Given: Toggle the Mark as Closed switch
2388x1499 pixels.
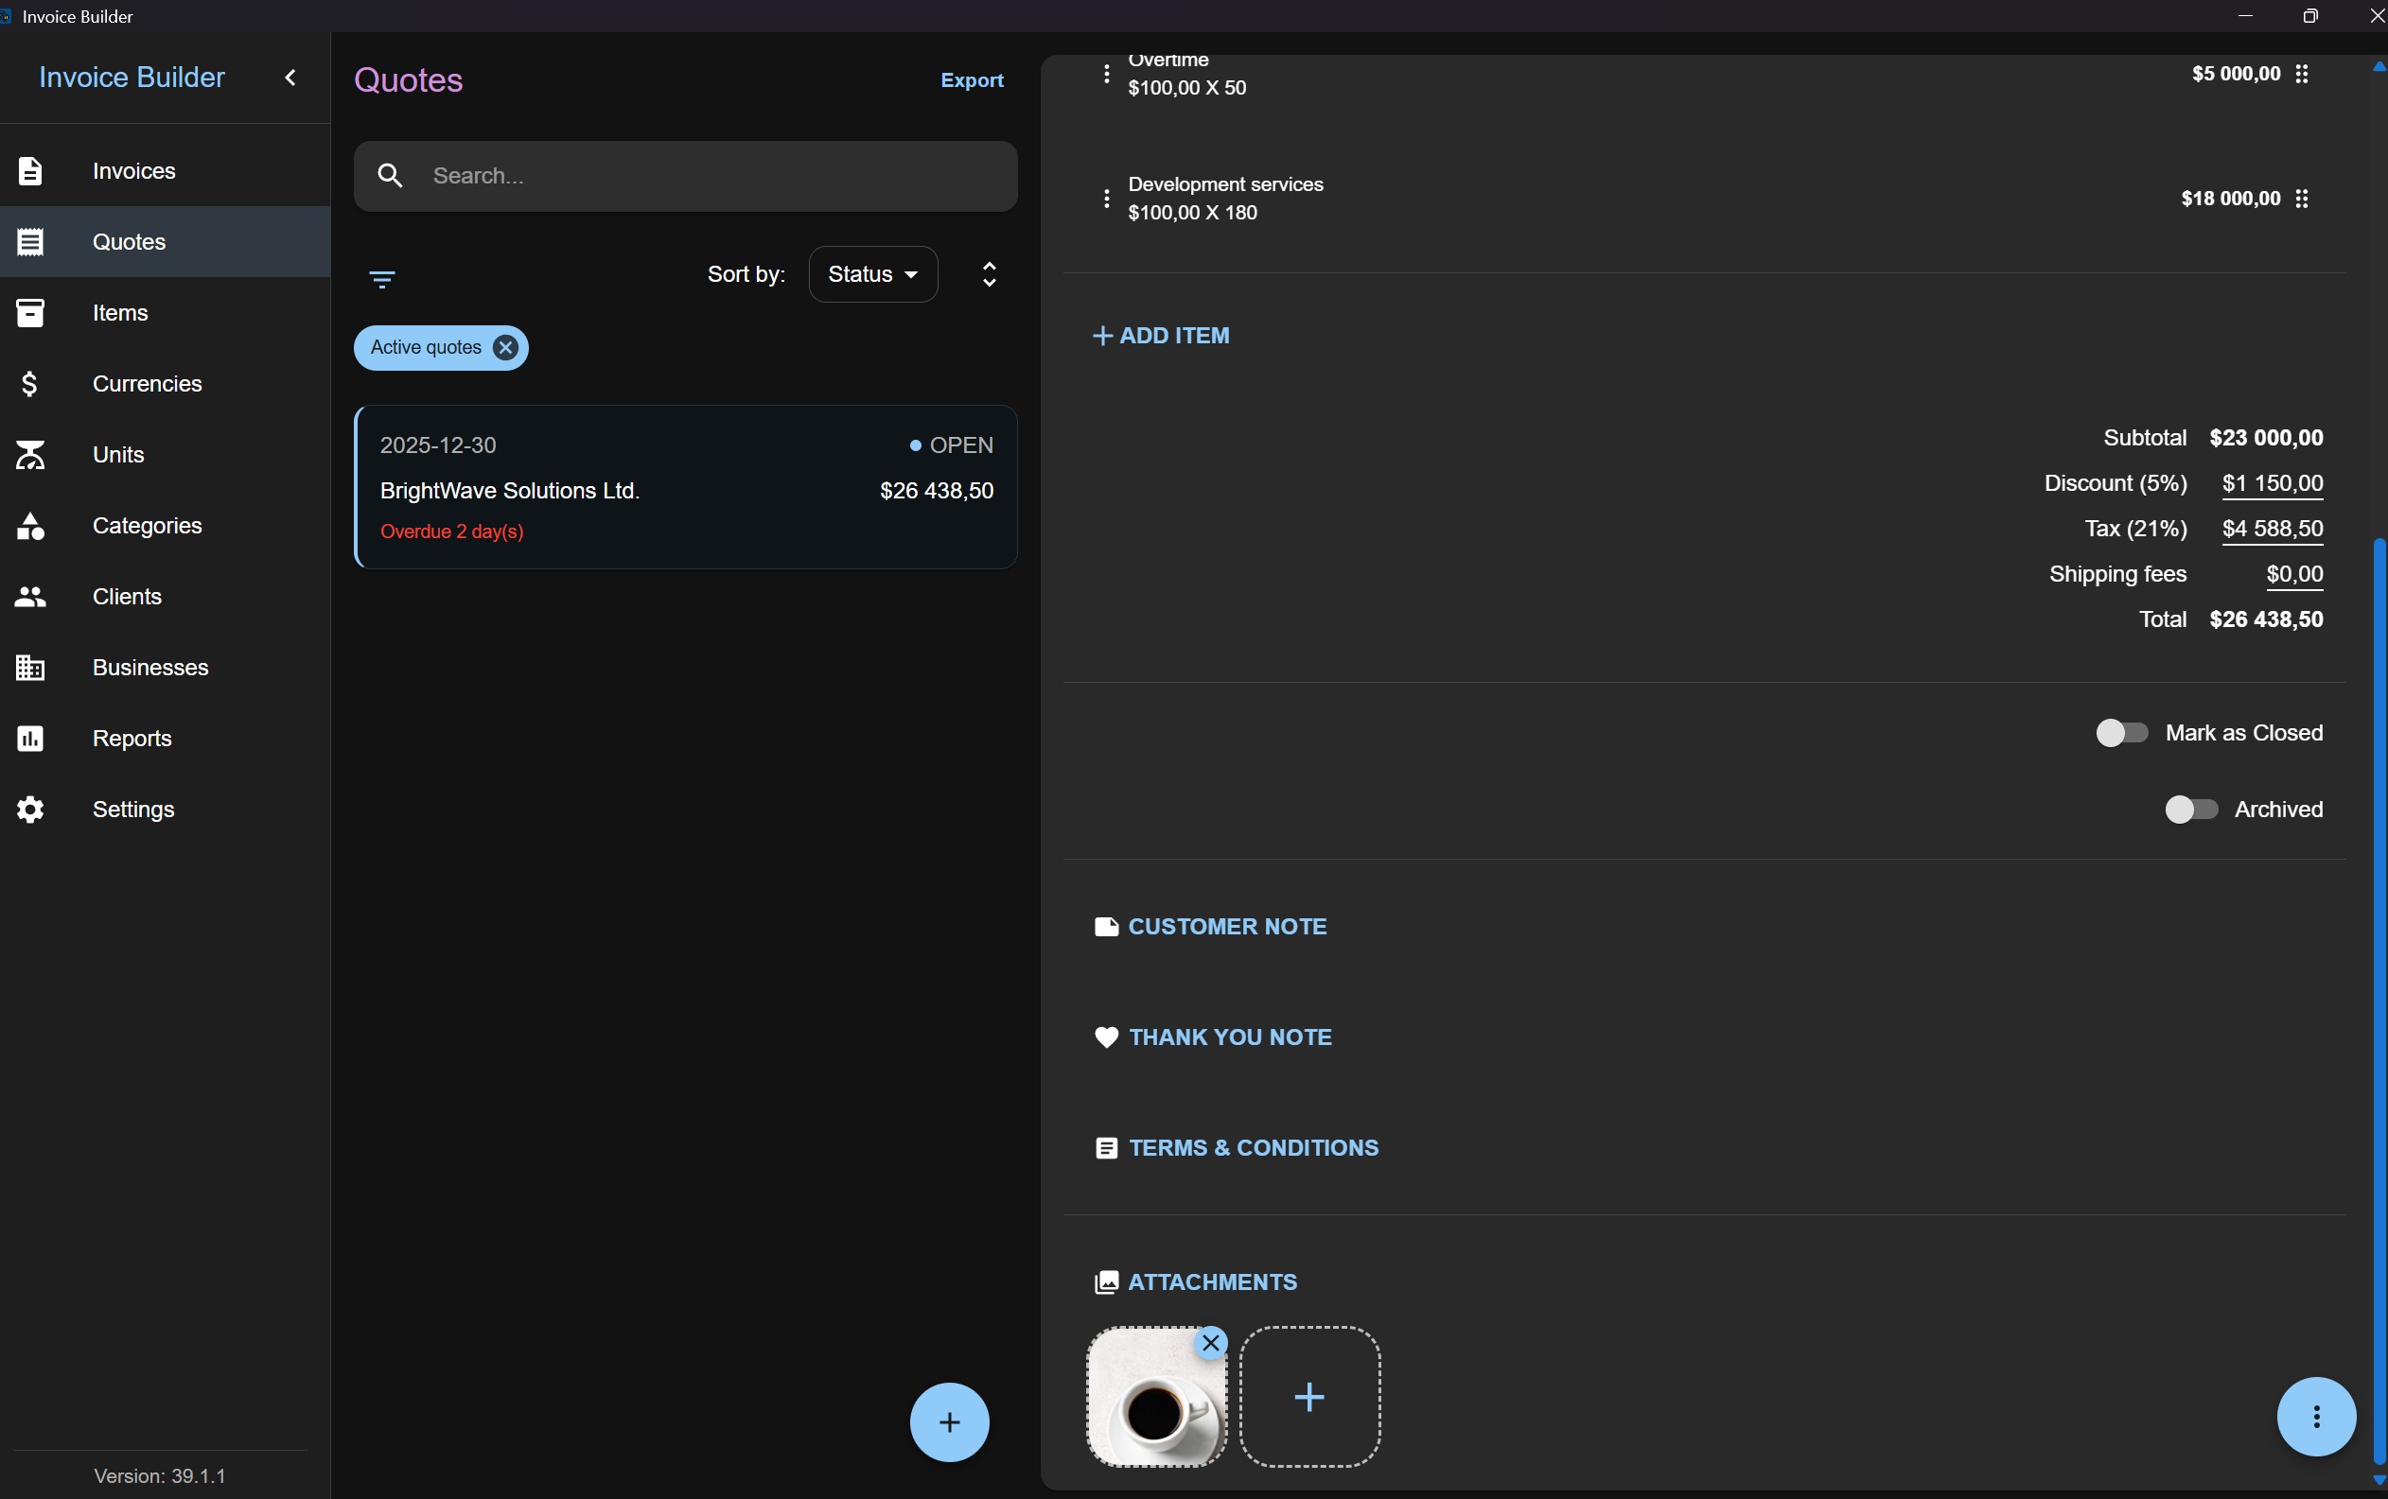Looking at the screenshot, I should tap(2121, 733).
